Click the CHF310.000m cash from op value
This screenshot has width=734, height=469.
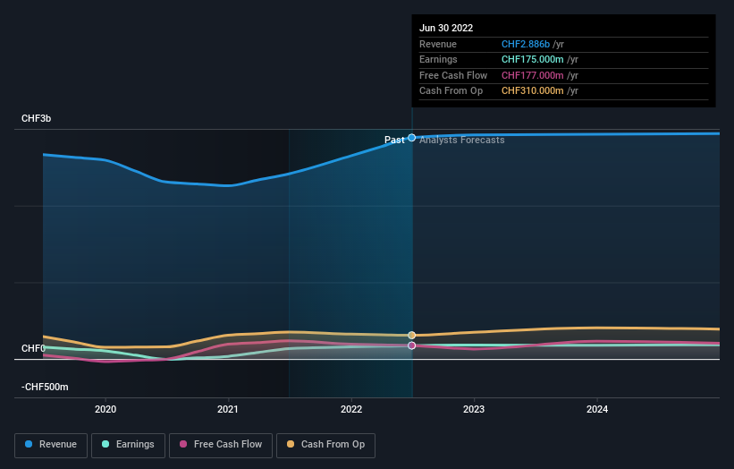(532, 91)
